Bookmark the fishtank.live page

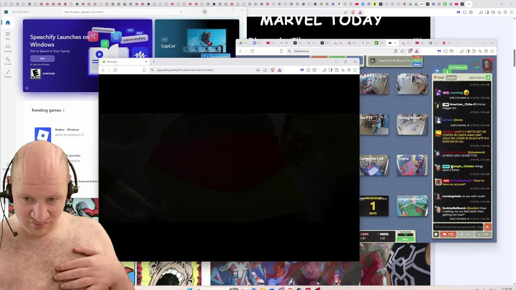point(281,51)
